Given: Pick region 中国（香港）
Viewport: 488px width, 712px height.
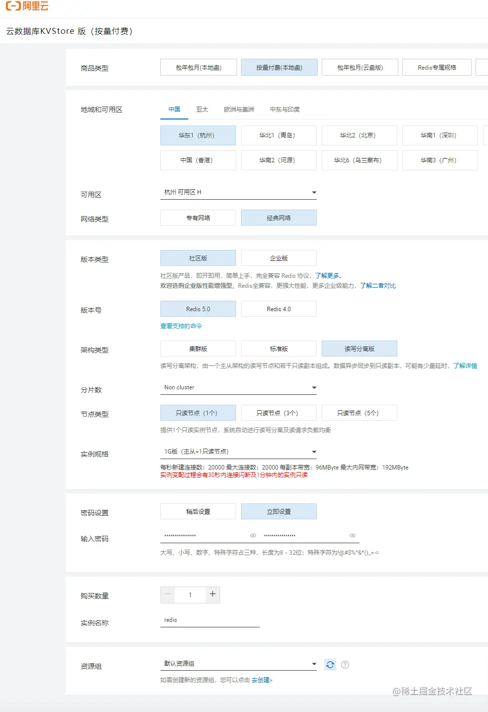Looking at the screenshot, I should (x=198, y=160).
